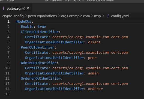This screenshot has width=144, height=99.
Task: Open org1.example.com breadcrumb segment
Action: 75,16
